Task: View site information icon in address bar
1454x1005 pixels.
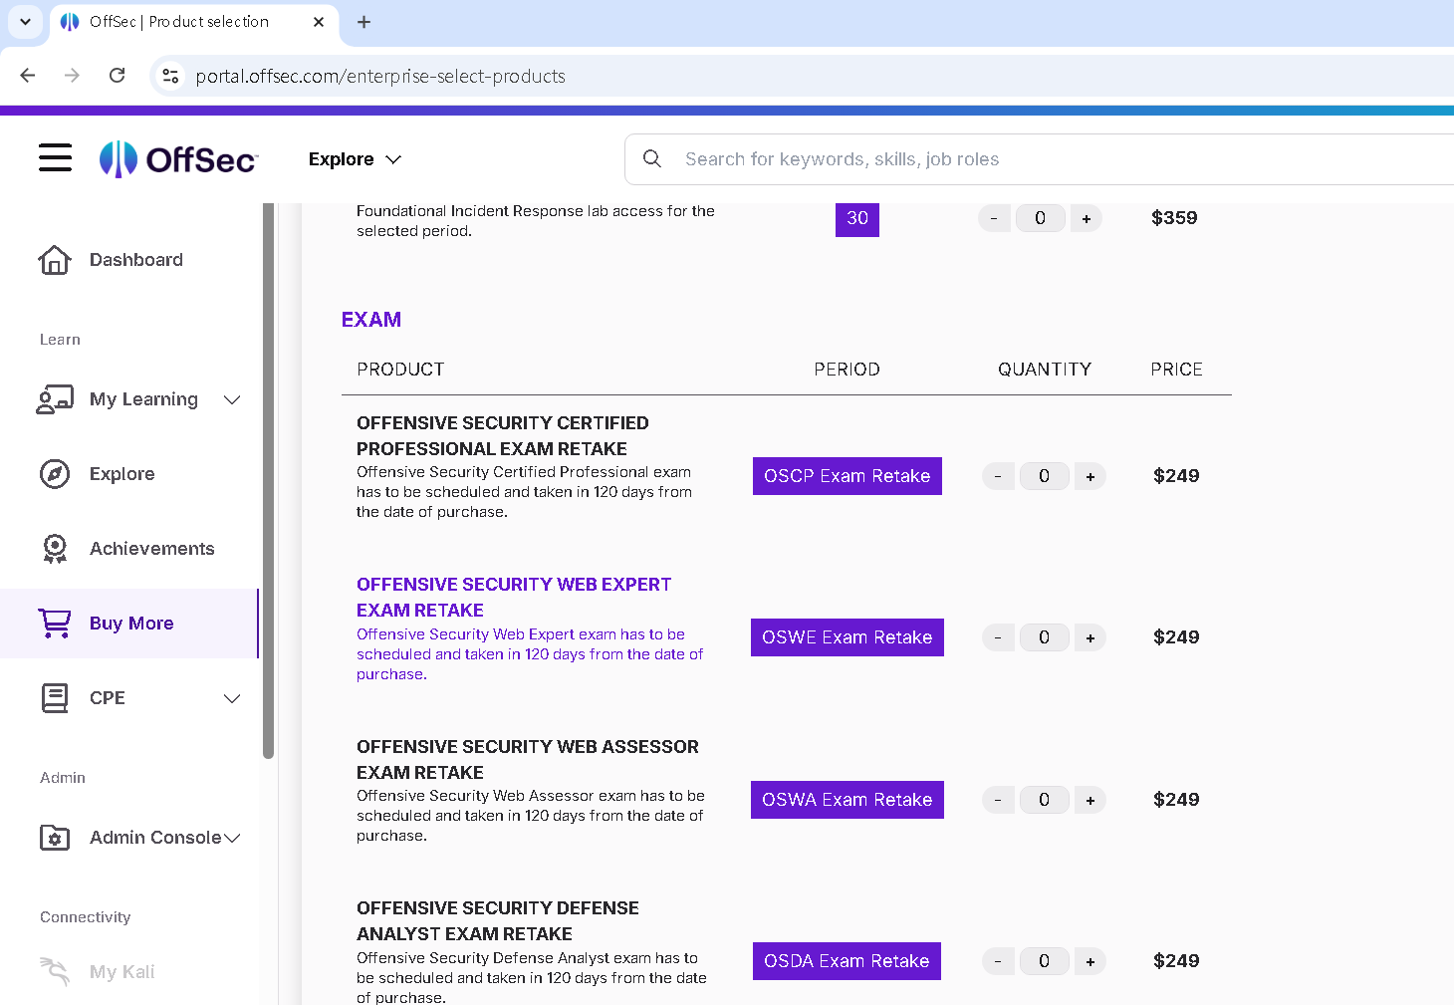Action: [x=170, y=76]
